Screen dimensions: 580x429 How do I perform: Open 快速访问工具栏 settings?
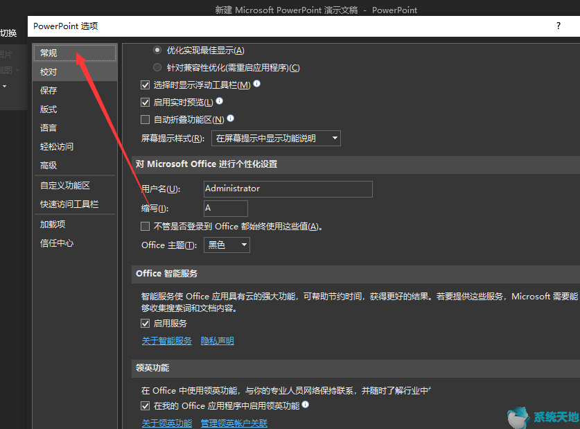[x=75, y=204]
